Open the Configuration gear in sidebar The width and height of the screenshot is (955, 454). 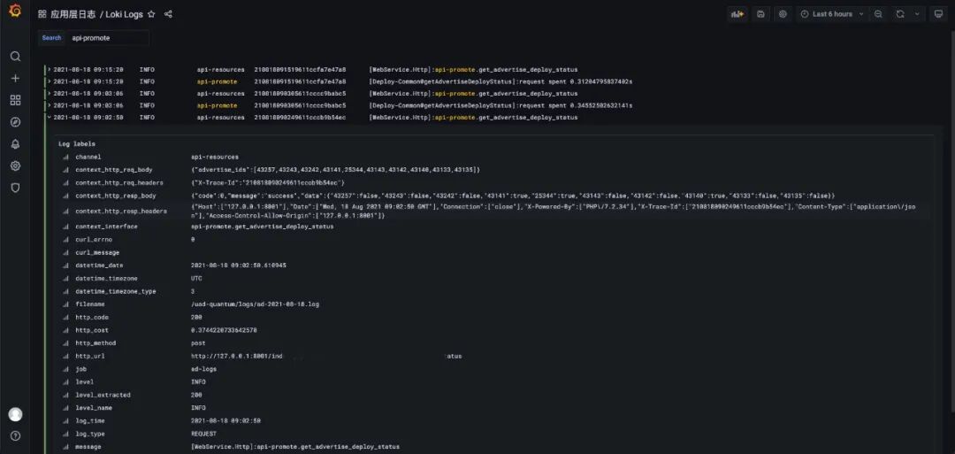(x=15, y=165)
